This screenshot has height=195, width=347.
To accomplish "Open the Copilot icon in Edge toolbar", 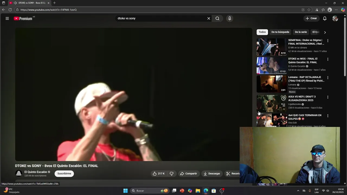I will [343, 10].
